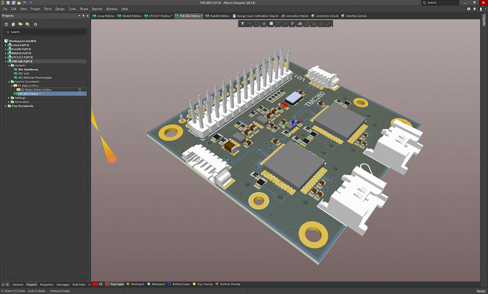Start the interactive routing tool

[279, 24]
